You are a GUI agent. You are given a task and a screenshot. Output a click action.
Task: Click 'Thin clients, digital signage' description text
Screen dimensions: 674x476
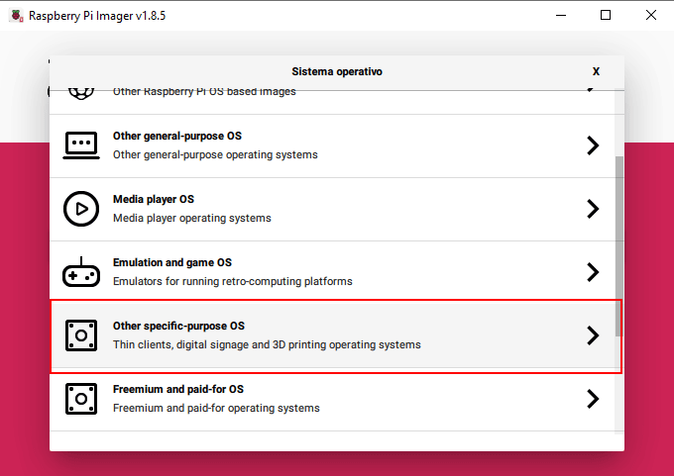click(267, 344)
